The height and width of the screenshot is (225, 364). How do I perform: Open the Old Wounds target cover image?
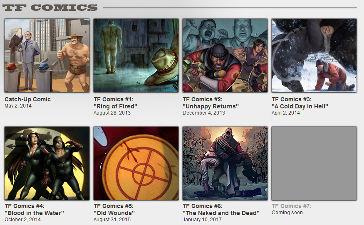point(136,163)
